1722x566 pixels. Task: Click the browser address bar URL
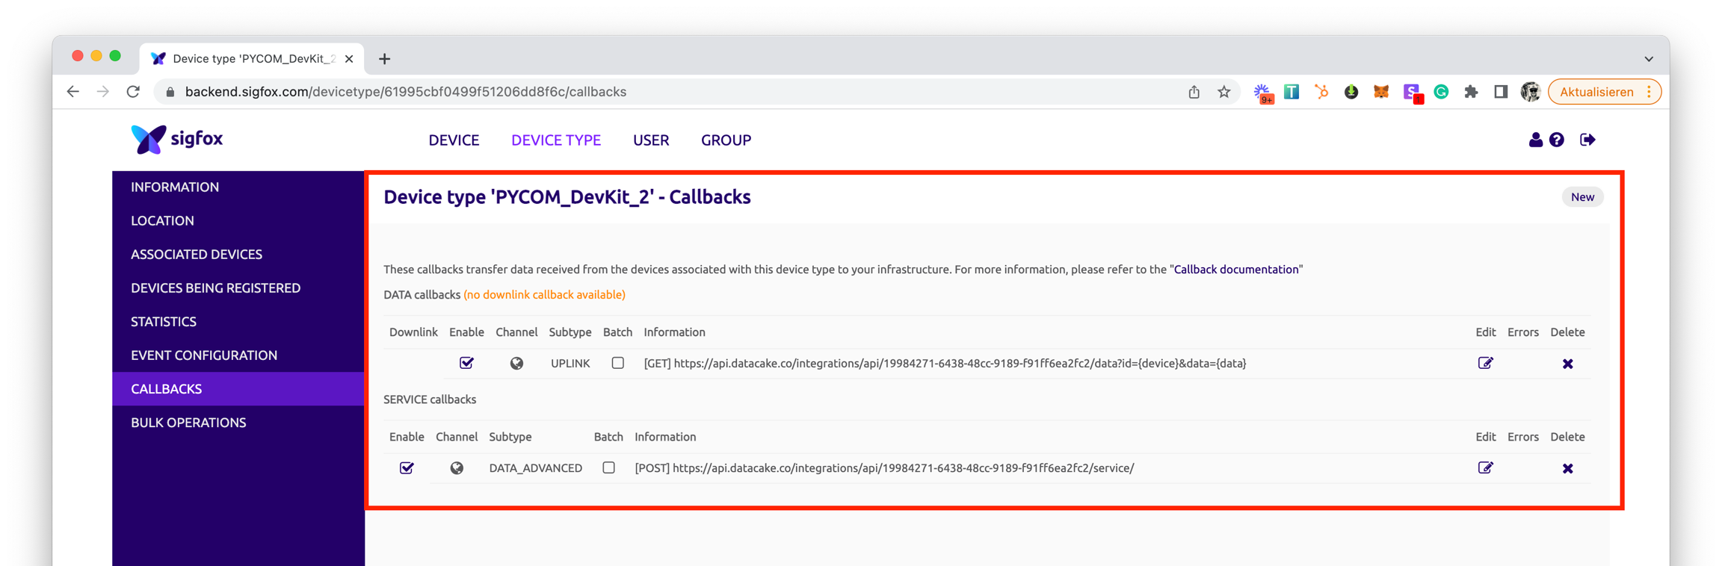405,92
